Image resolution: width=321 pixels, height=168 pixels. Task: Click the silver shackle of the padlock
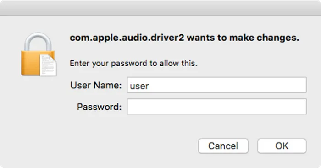(38, 42)
